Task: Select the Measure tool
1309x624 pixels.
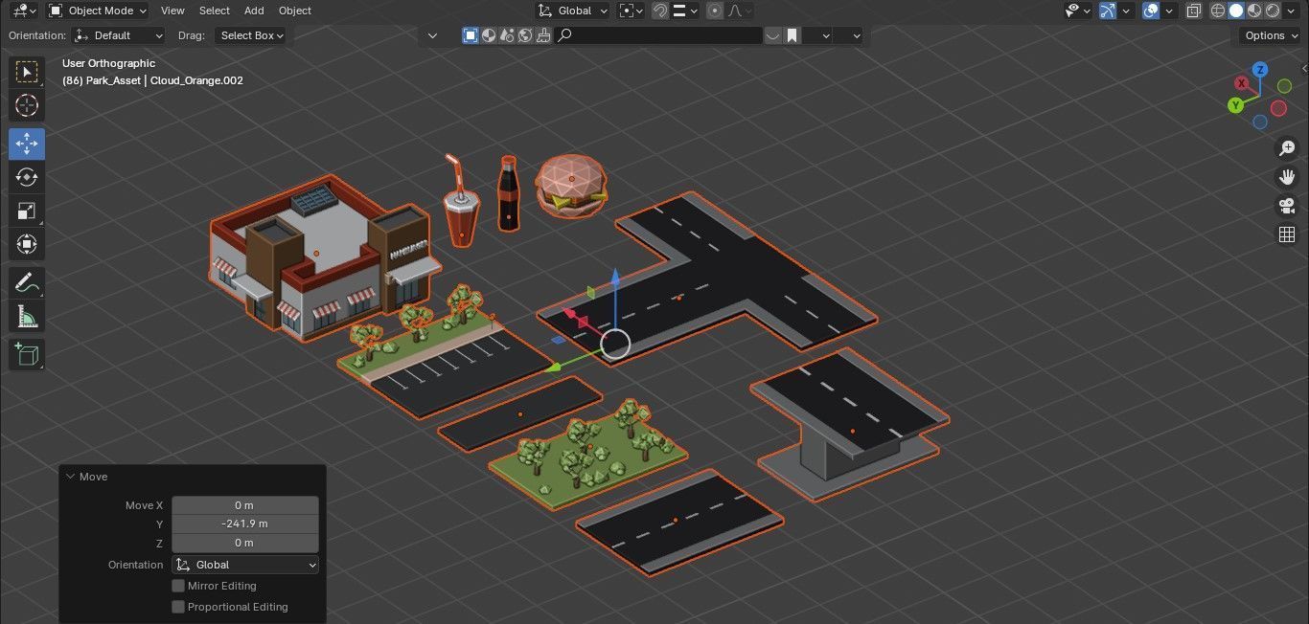Action: 27,315
